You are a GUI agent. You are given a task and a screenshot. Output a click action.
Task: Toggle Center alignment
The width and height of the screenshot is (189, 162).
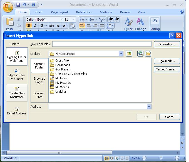[89, 26]
